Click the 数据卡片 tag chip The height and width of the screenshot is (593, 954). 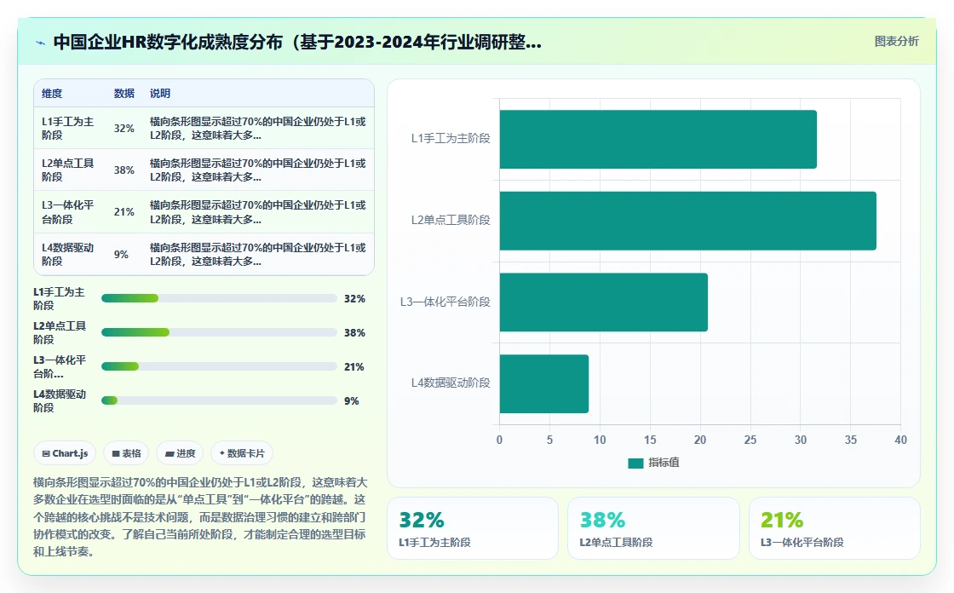(242, 453)
